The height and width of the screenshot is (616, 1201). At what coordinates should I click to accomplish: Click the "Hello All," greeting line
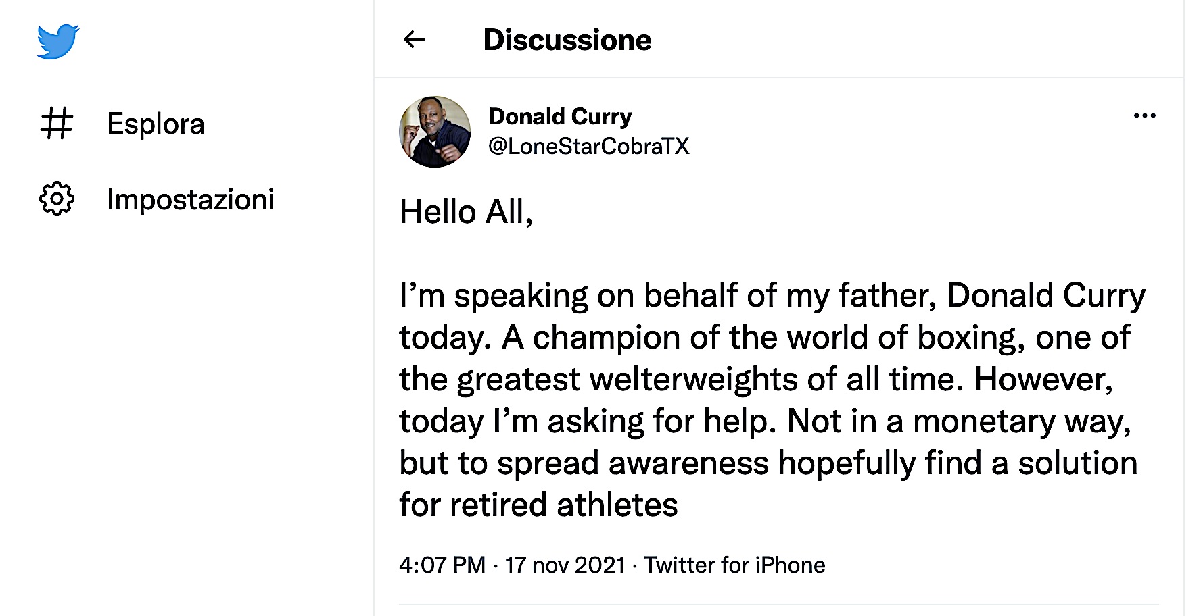tap(466, 212)
